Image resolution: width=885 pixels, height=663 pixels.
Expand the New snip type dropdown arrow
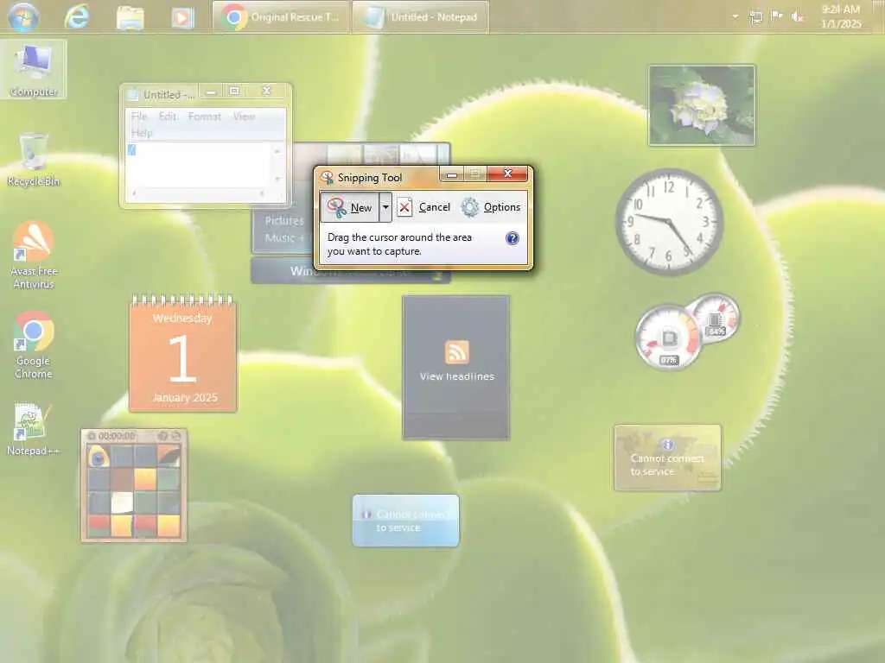[385, 207]
